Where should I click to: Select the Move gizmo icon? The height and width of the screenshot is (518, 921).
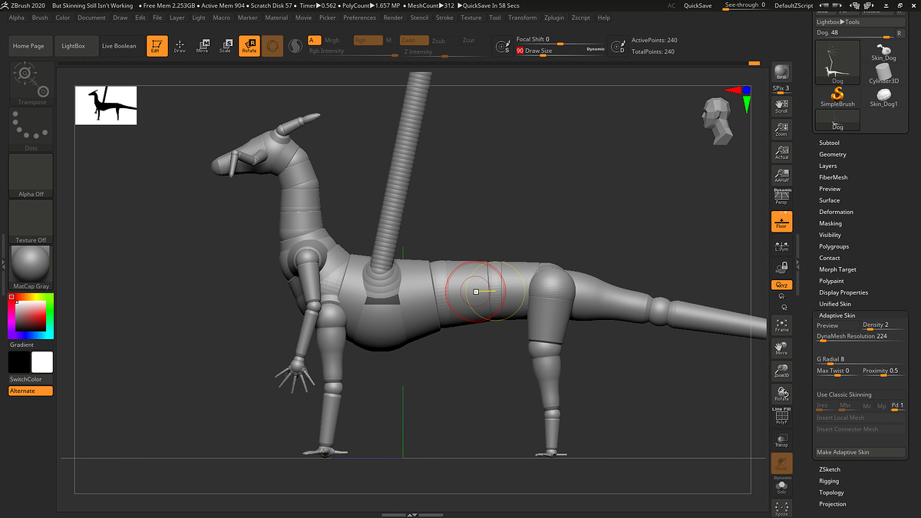click(x=202, y=46)
